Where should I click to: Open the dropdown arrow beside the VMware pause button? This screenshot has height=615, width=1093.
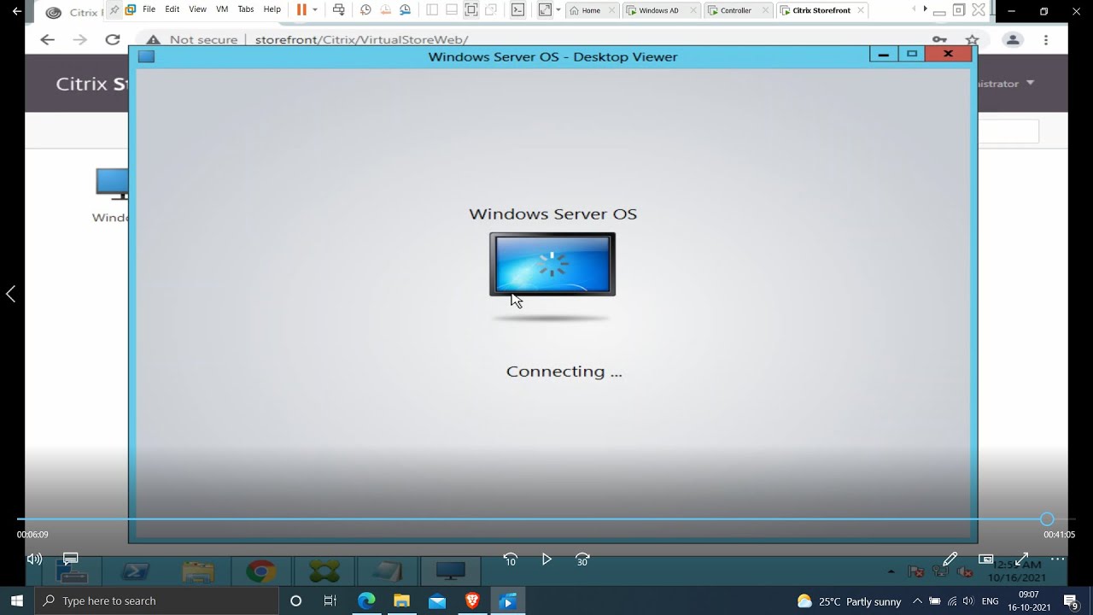pos(315,10)
